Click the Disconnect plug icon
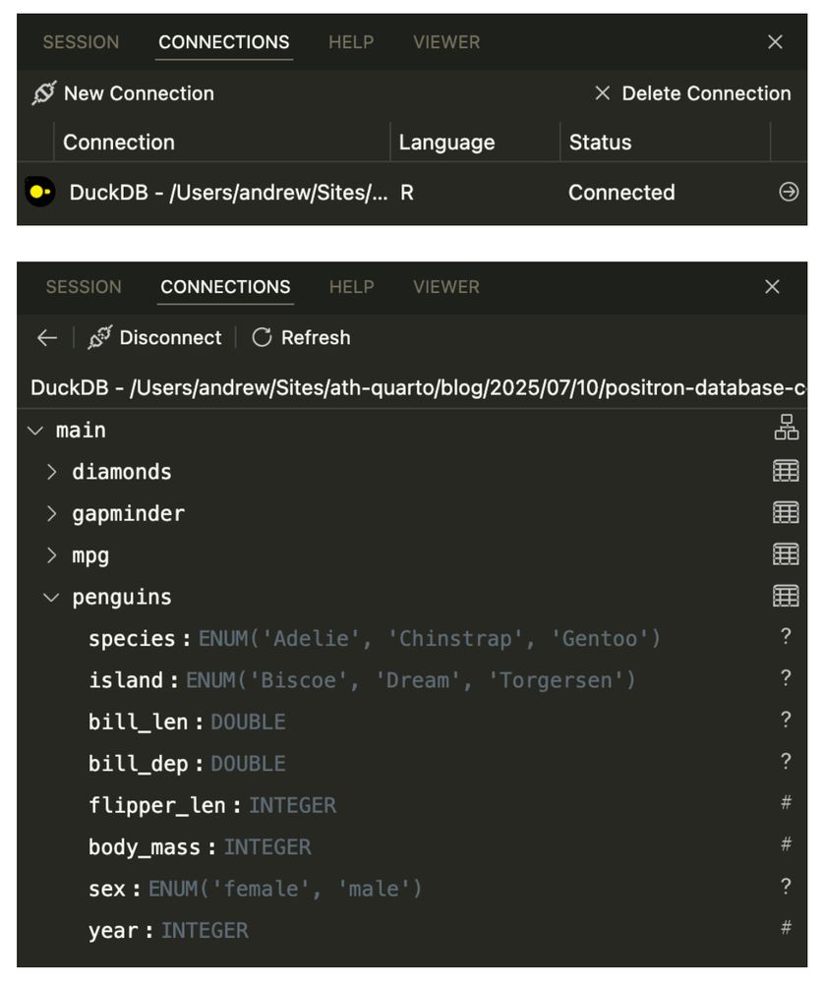Viewport: 823px width, 983px height. click(100, 337)
